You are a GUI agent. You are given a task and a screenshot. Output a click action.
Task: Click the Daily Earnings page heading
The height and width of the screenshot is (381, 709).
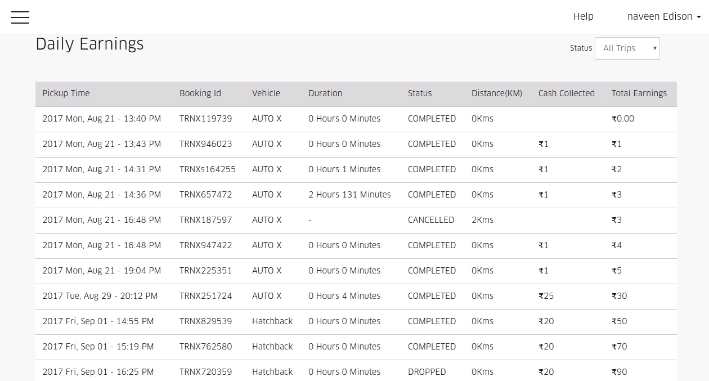(x=89, y=44)
